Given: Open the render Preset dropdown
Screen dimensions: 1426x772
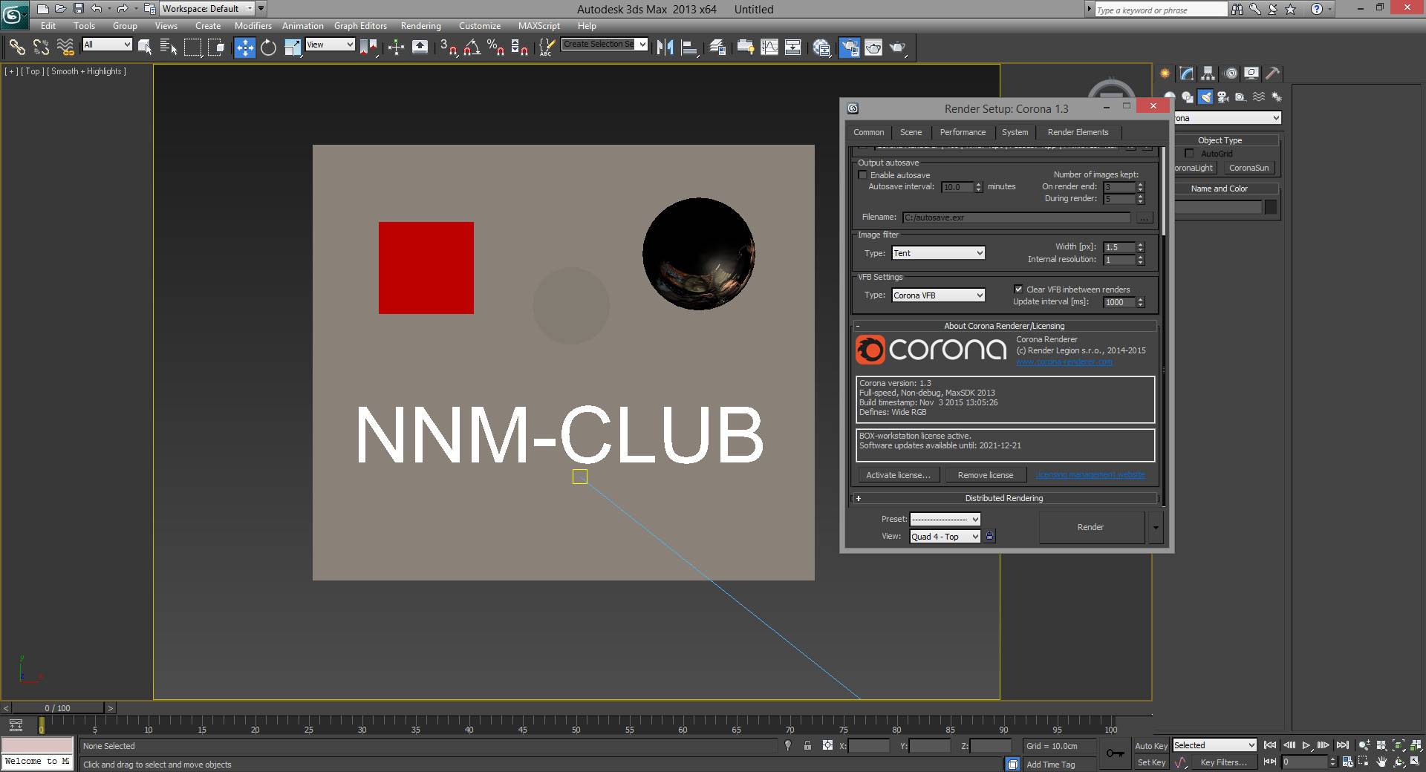Looking at the screenshot, I should pos(945,519).
